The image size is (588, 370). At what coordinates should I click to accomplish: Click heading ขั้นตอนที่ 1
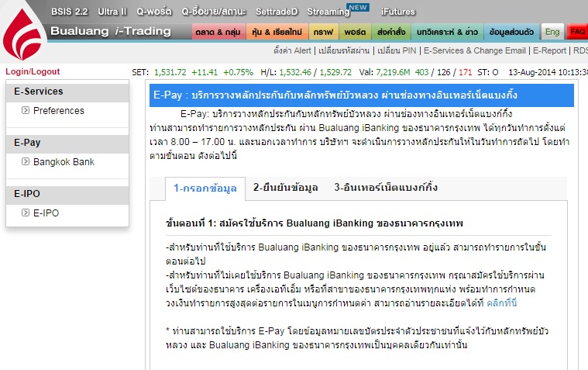coord(315,223)
